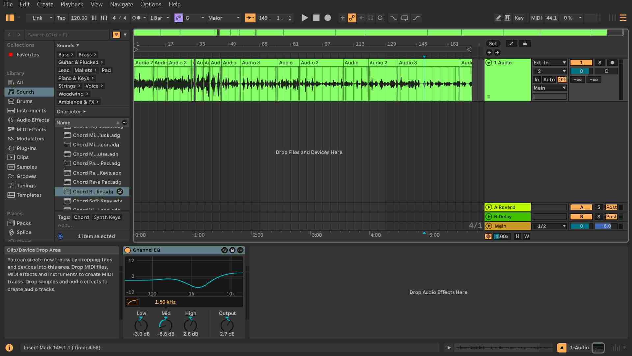The image size is (632, 356).
Task: Open the Main output routing dropdown
Action: coord(550,88)
